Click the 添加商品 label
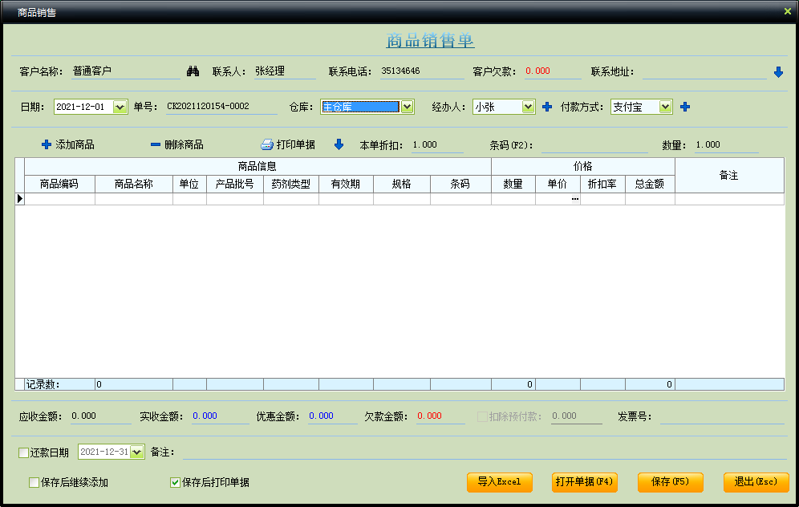This screenshot has height=507, width=799. pyautogui.click(x=75, y=144)
